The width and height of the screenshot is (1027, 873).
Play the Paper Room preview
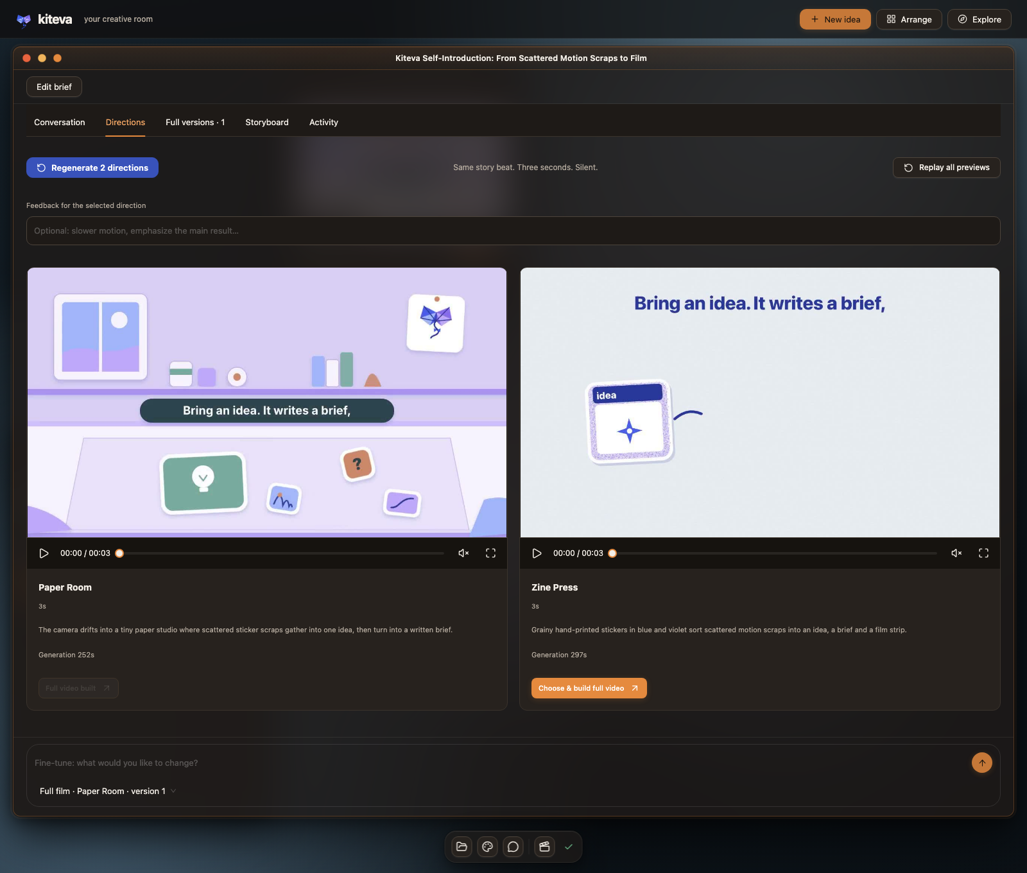pyautogui.click(x=44, y=553)
